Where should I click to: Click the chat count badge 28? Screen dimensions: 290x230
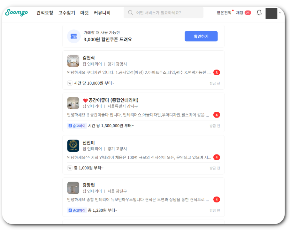point(248,13)
